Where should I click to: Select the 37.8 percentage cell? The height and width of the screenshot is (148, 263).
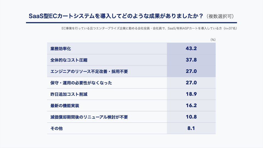pos(191,60)
